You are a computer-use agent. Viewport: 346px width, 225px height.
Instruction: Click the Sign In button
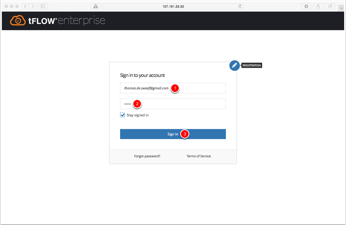173,134
